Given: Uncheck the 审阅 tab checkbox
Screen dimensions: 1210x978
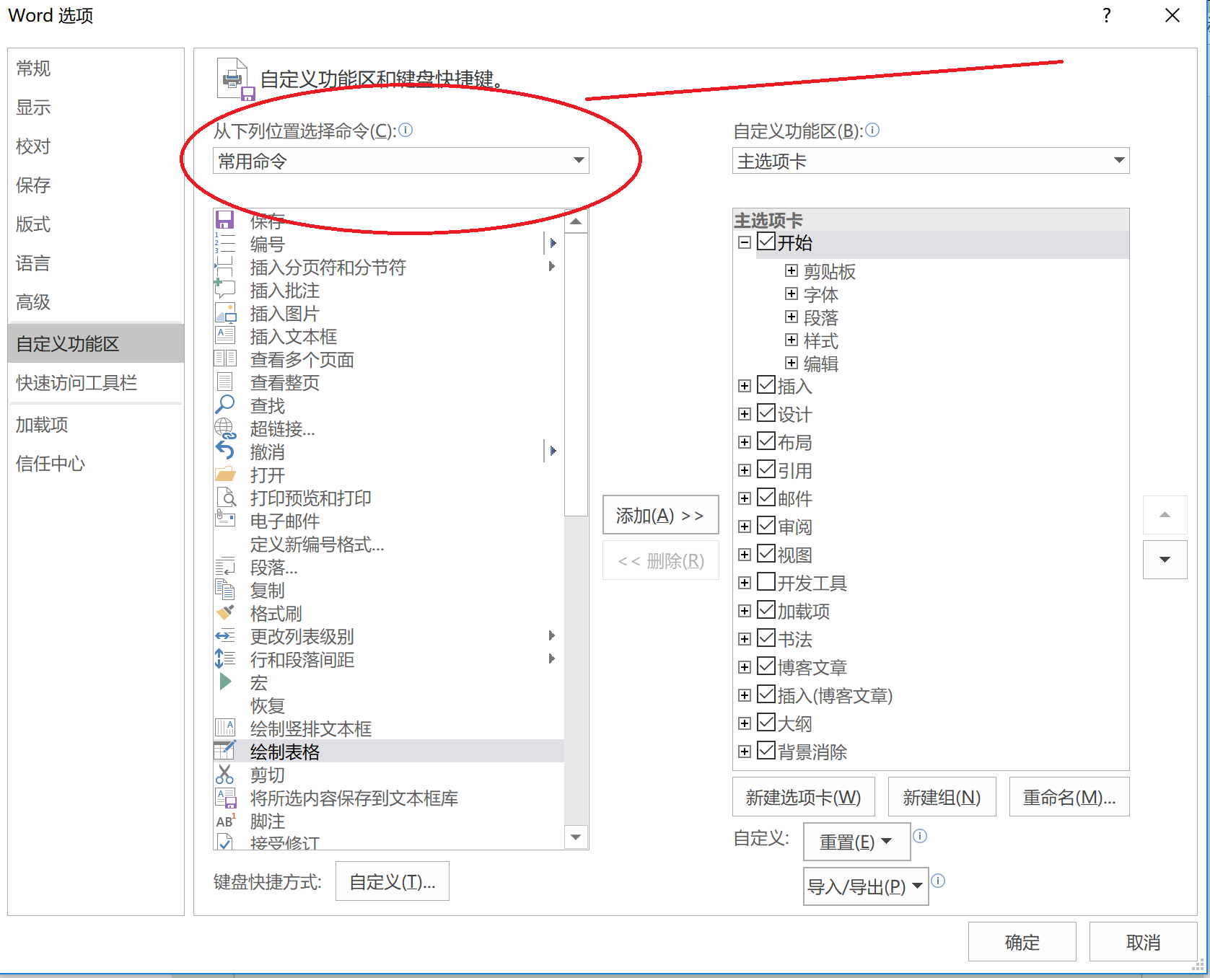Looking at the screenshot, I should tap(766, 525).
